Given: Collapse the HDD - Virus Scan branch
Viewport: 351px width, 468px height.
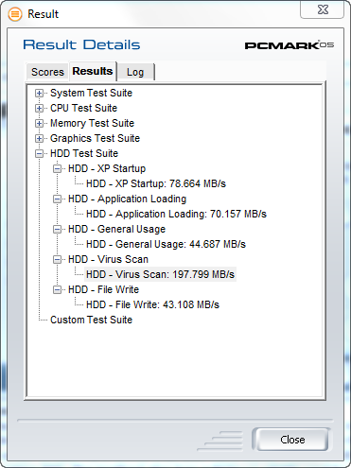Looking at the screenshot, I should pos(57,259).
